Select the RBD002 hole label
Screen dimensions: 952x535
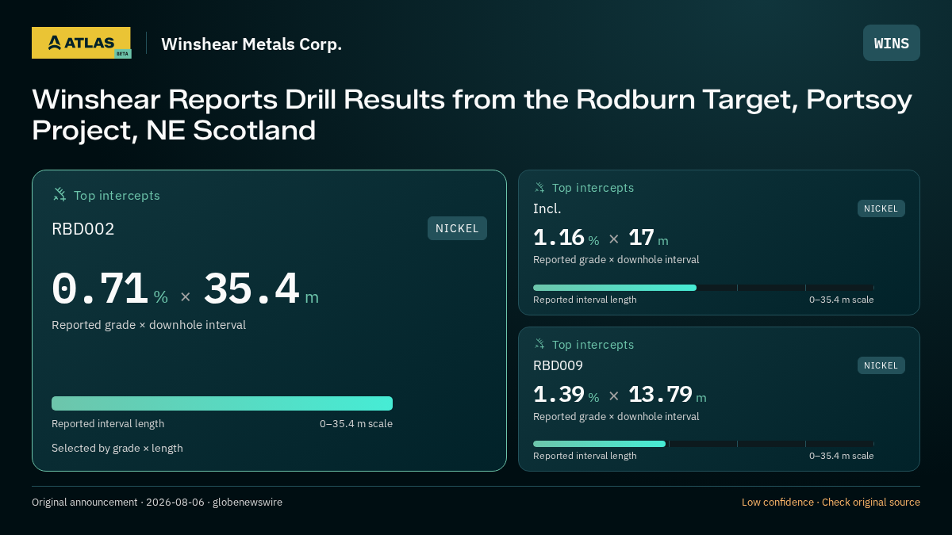(83, 229)
